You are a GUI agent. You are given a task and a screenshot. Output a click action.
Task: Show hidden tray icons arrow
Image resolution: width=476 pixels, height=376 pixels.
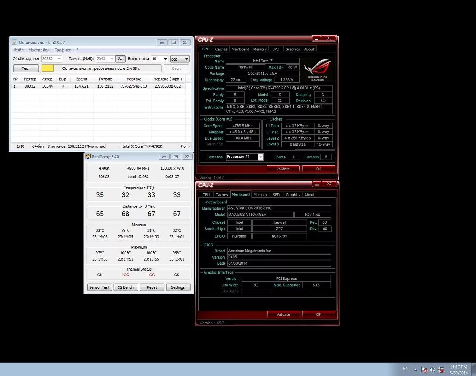coord(415,370)
